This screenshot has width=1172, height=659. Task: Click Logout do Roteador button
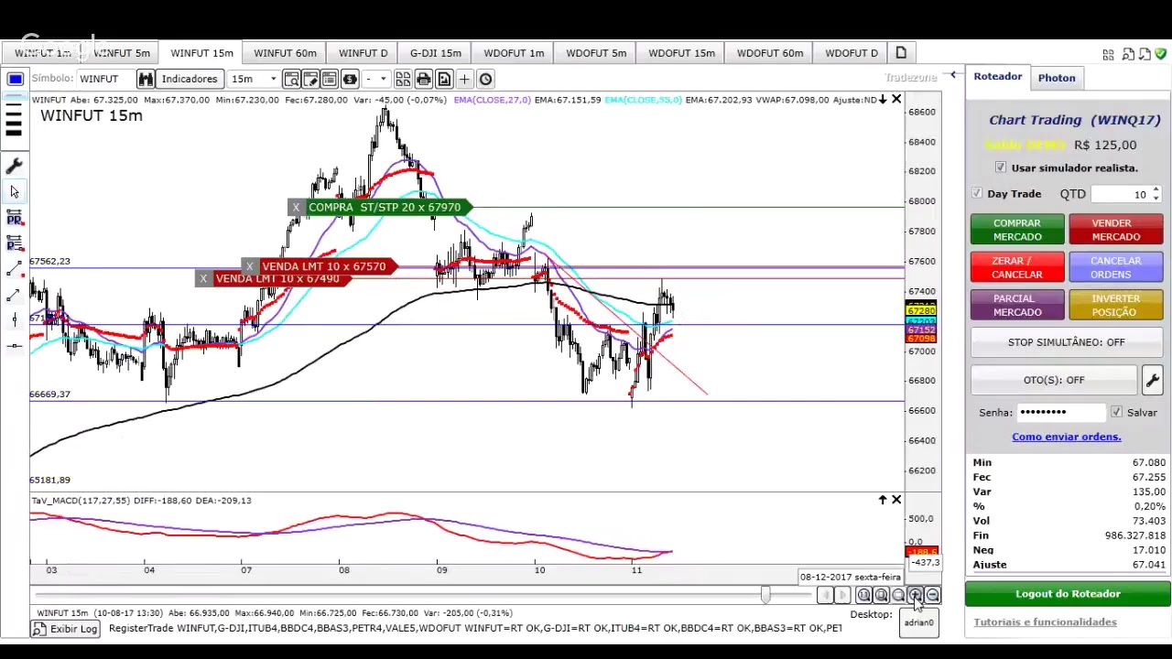pos(1068,594)
